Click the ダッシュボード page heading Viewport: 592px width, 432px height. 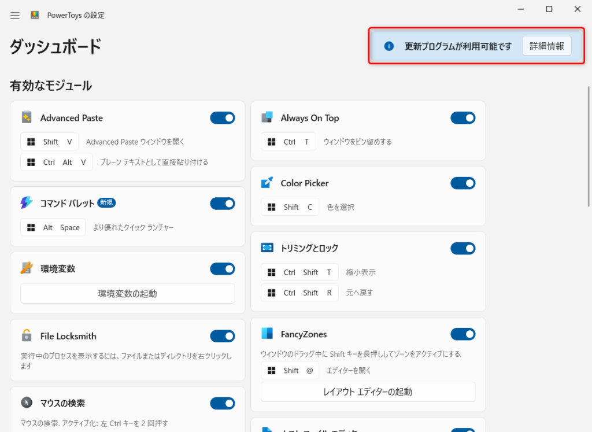click(55, 46)
